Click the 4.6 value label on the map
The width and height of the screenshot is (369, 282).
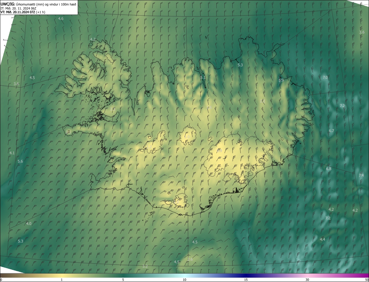coord(61,18)
